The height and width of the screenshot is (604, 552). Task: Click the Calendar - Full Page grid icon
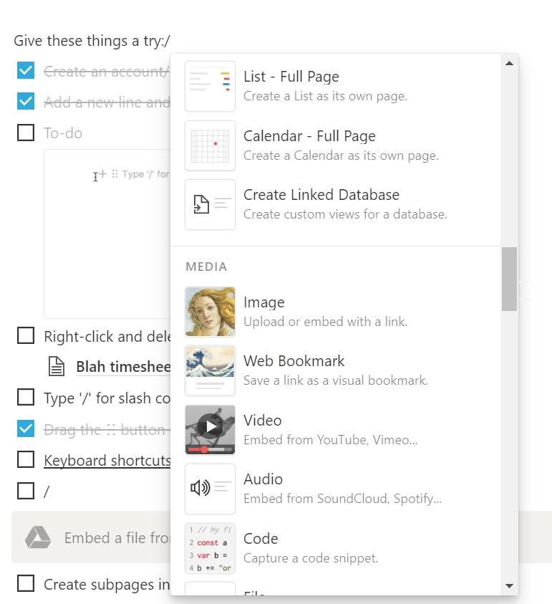point(210,145)
